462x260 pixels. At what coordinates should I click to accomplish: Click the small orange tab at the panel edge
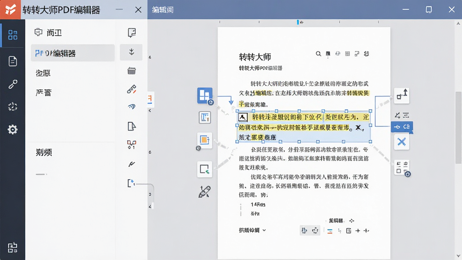[150, 99]
